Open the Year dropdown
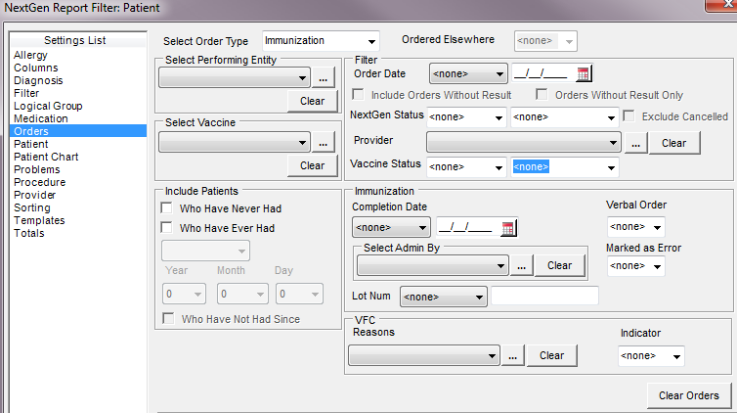 tap(184, 294)
